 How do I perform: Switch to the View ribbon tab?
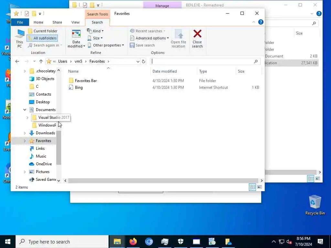[75, 22]
